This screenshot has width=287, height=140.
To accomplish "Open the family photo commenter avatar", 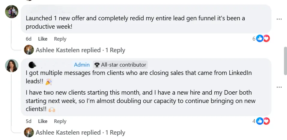I will (12, 12).
